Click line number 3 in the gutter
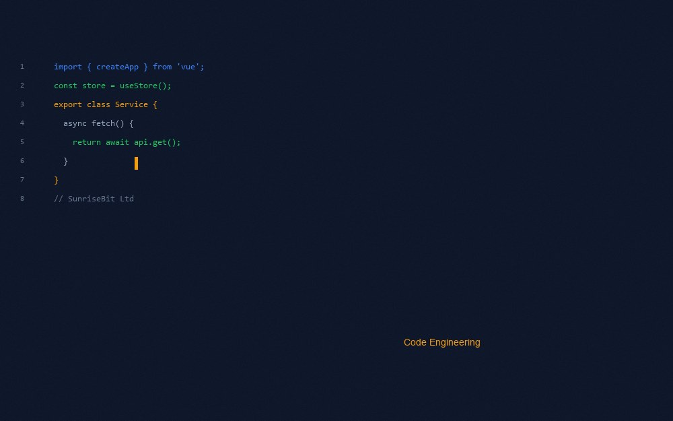 (22, 104)
